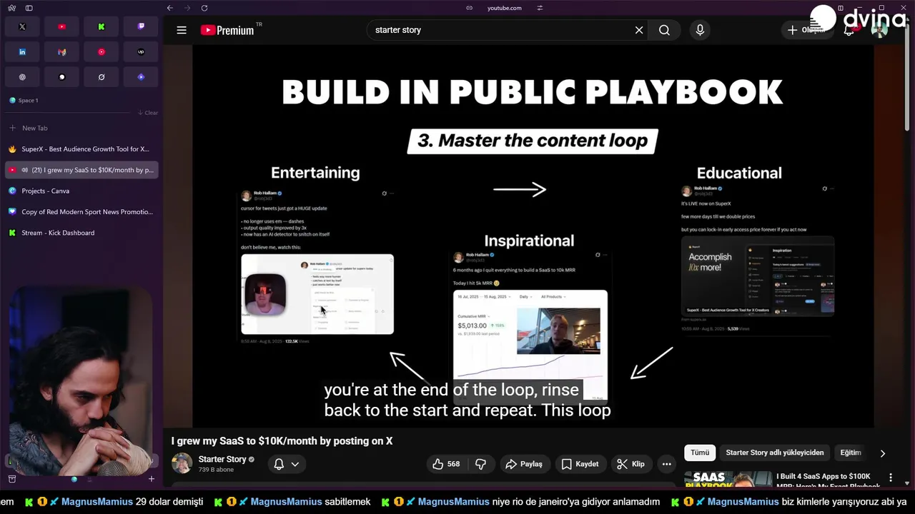Open the Gmail pinned tab tile

tap(61, 52)
